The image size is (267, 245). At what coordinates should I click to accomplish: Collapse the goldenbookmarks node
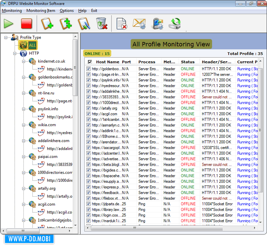[24, 77]
